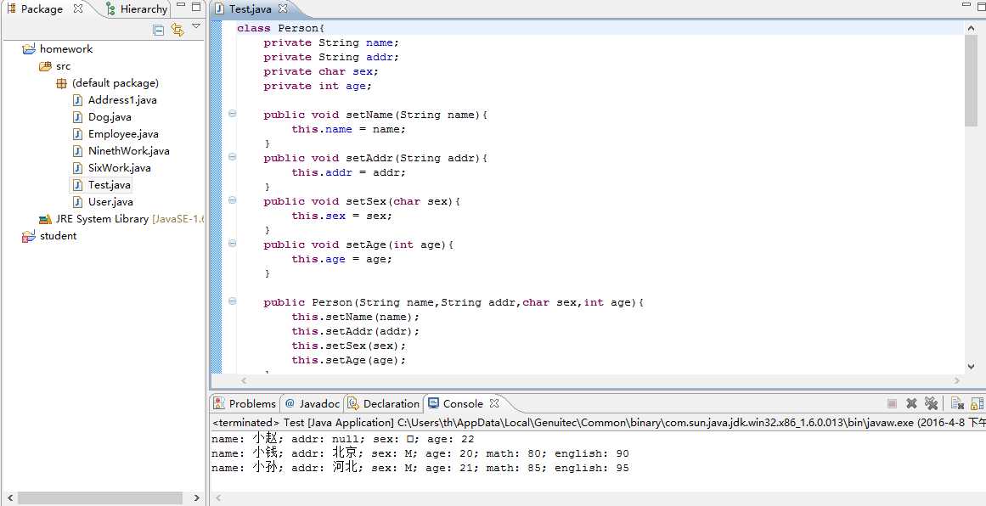Collapse the setName method fold
Screen dimensions: 986x506
click(x=232, y=114)
